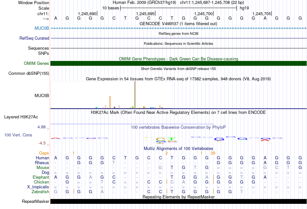Click the X_tropicalis species label
The width and height of the screenshot is (307, 209).
38,187
